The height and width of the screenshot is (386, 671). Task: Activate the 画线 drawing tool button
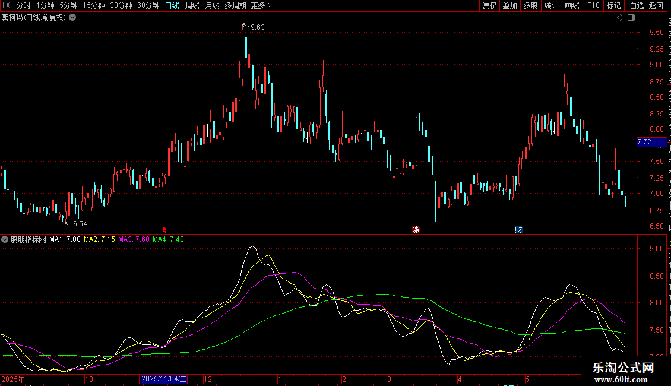(x=572, y=5)
